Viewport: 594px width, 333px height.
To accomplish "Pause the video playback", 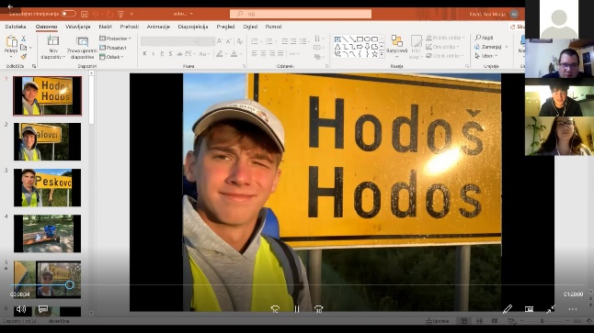I will 297,309.
